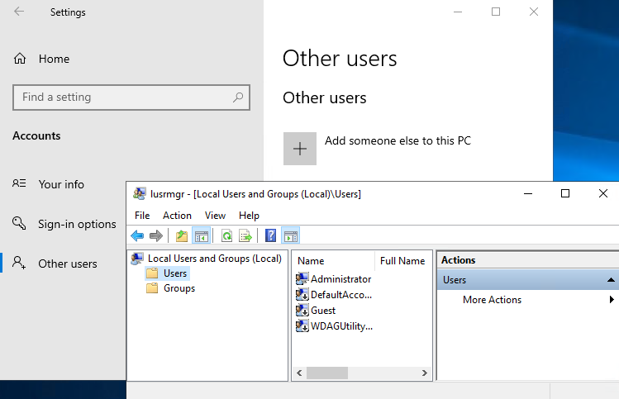The image size is (619, 399).
Task: Click the scroll-right arrow in user list
Action: click(x=425, y=373)
